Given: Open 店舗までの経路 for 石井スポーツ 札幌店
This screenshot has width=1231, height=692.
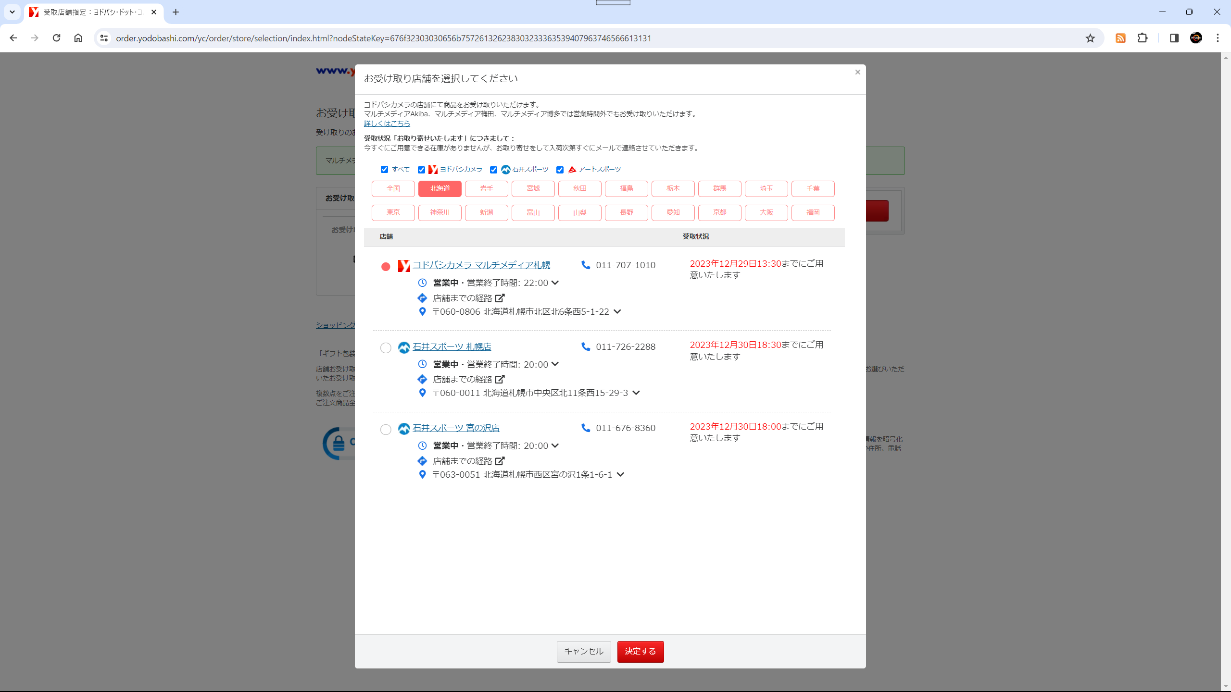Looking at the screenshot, I should (469, 379).
